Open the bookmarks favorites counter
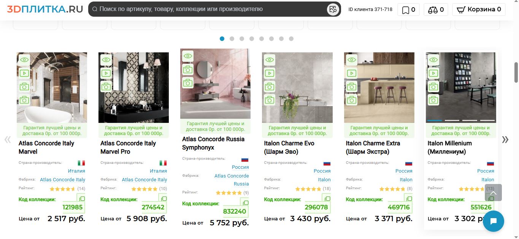 pyautogui.click(x=409, y=9)
